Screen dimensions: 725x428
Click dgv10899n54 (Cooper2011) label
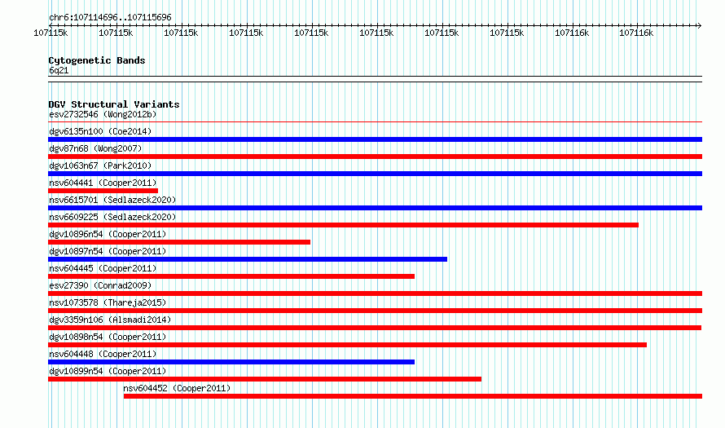(108, 371)
